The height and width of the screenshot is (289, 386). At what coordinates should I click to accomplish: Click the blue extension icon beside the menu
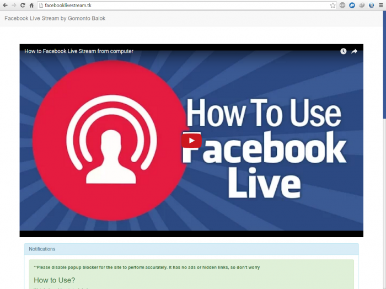tap(372, 5)
